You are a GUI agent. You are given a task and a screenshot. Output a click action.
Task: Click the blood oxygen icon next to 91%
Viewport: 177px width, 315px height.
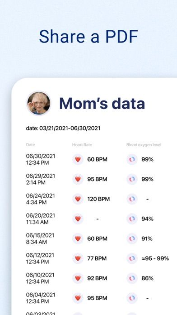pos(132,239)
